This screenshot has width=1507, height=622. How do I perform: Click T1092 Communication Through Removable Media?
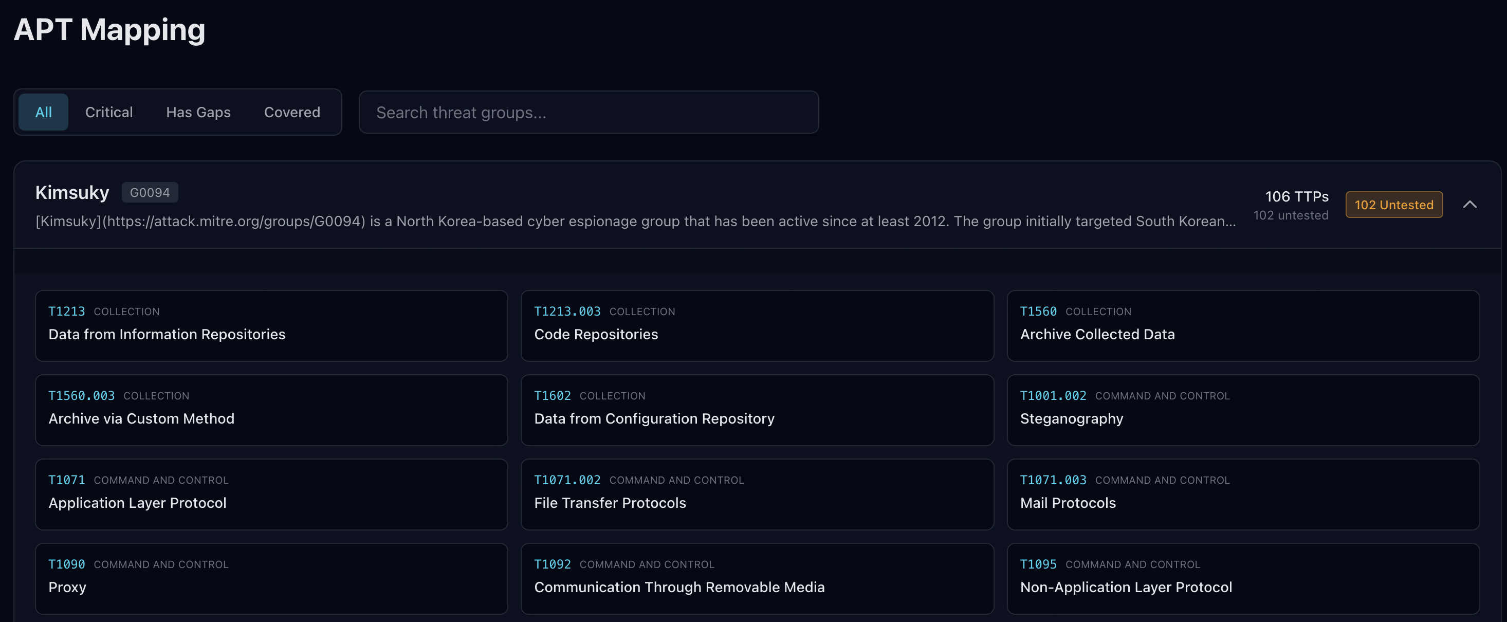[757, 578]
